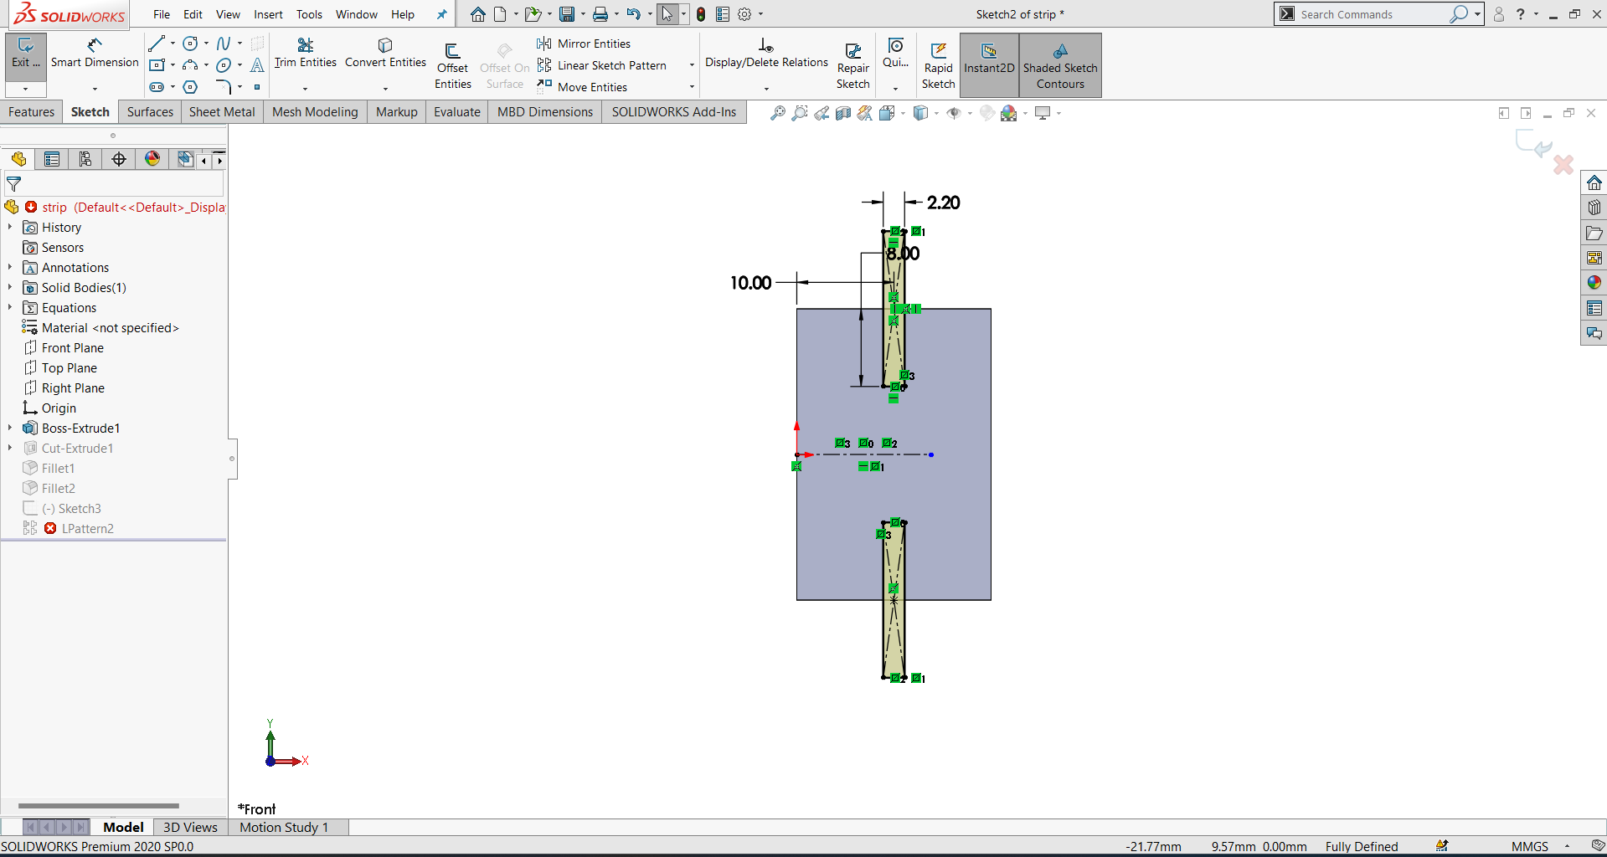Click Rapid Sketch tool
Screen dimensions: 1607x857
[938, 65]
